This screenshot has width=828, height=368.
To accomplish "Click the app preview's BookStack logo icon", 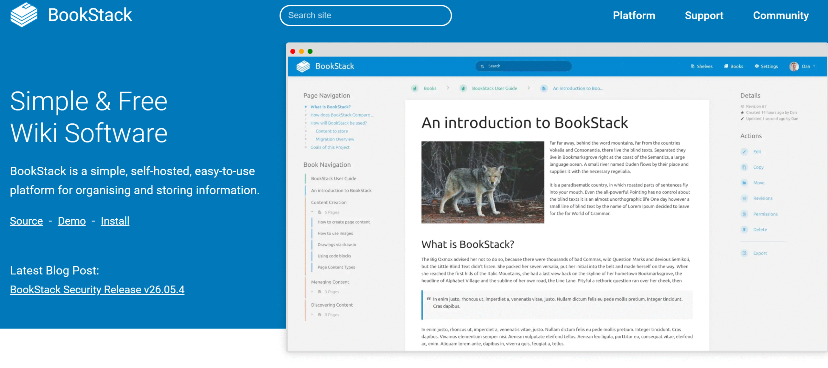I will (303, 66).
